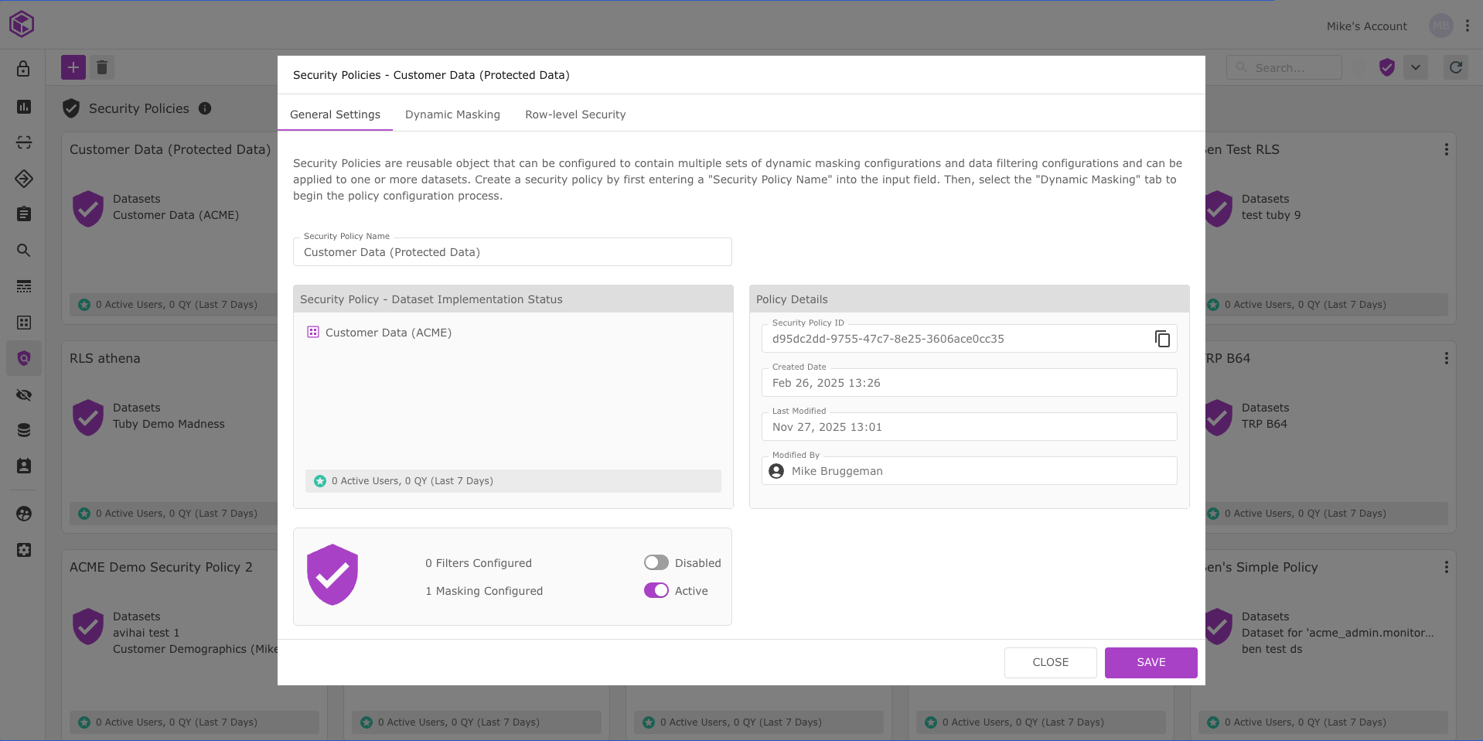Viewport: 1483px width, 741px height.
Task: Click ACME Demo Security Policy 2 card title
Action: (161, 567)
